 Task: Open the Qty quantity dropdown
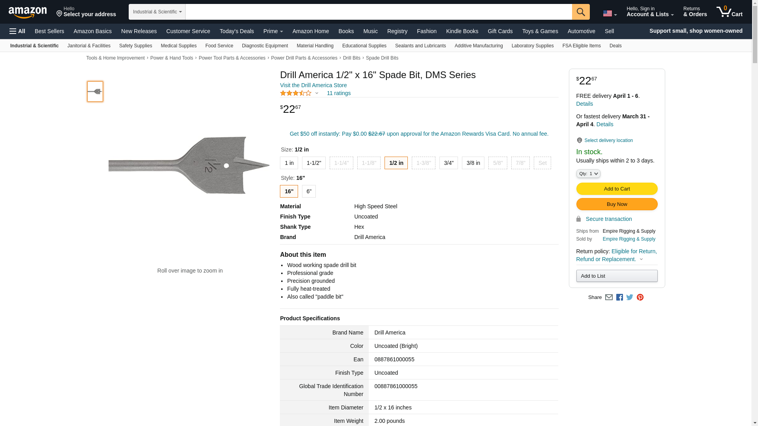[588, 174]
